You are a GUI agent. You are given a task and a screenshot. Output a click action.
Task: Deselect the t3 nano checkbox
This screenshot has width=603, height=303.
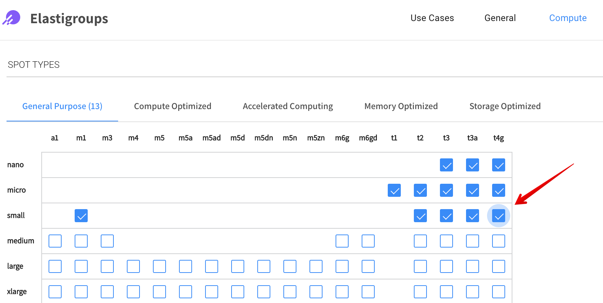[x=446, y=165]
